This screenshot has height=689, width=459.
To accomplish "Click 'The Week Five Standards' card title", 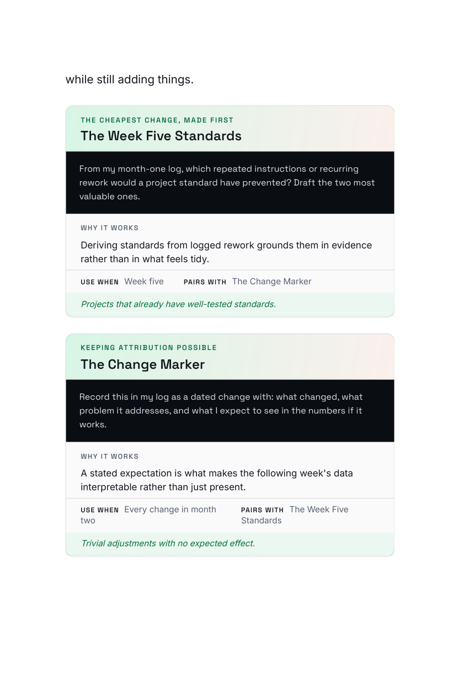I will [x=161, y=136].
